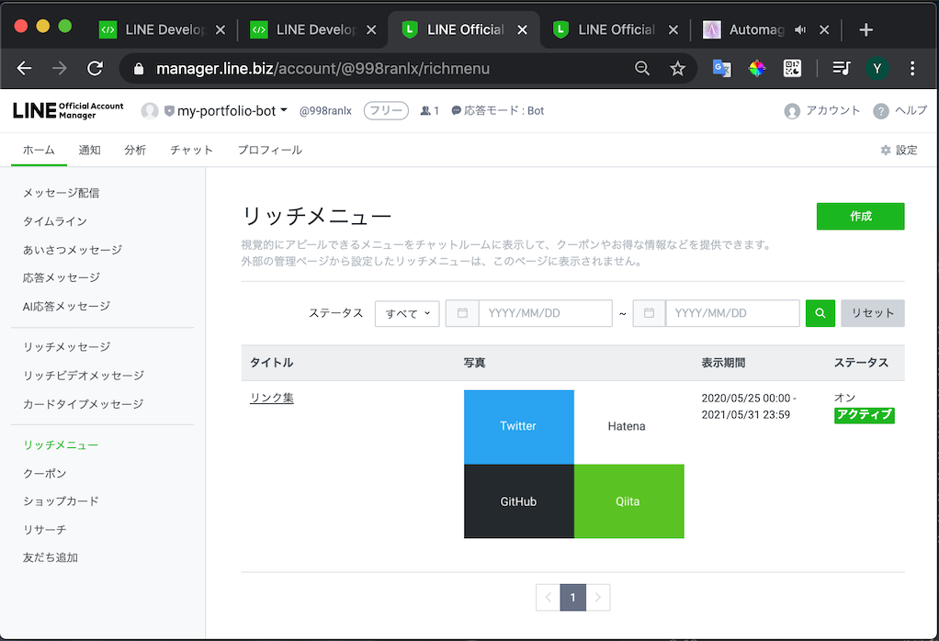Open リッチビデオメッセージ in sidebar
The height and width of the screenshot is (641, 939).
click(84, 376)
